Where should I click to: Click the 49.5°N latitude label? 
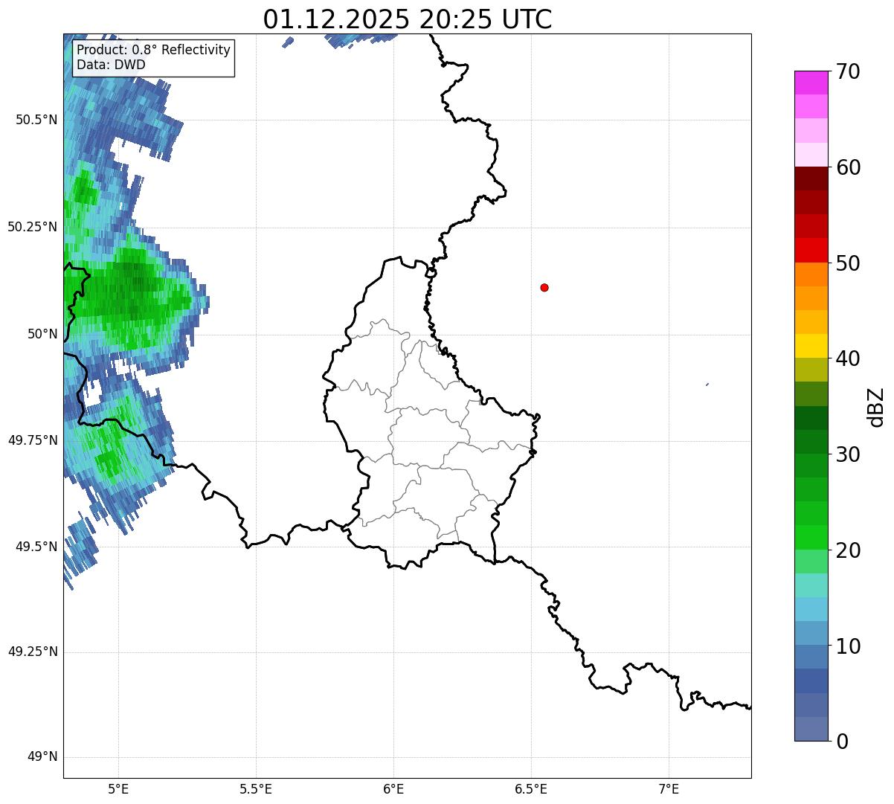36,547
